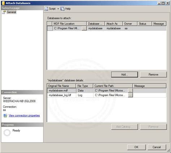
Task: Click Message header in Databases to attach grid
Action: (x=159, y=24)
